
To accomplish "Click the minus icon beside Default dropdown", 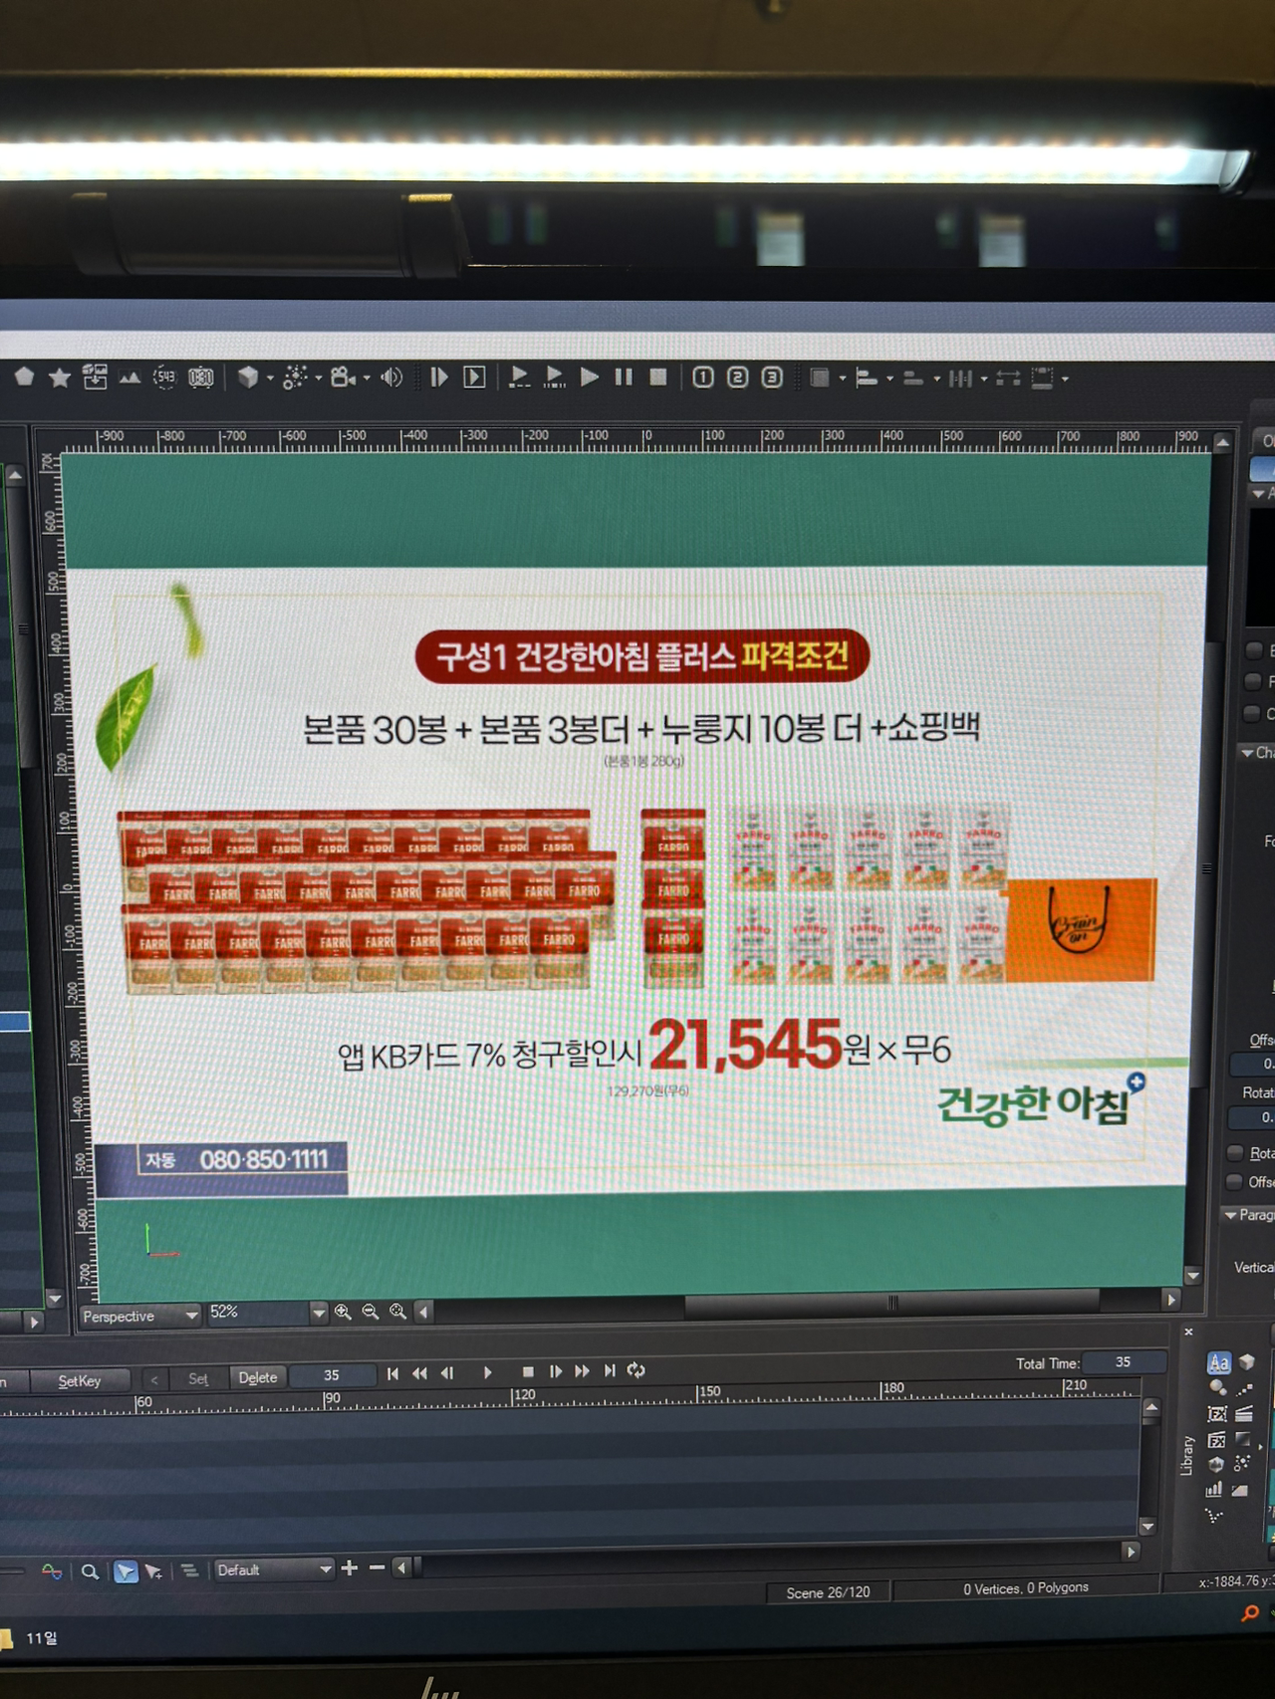I will tap(377, 1568).
